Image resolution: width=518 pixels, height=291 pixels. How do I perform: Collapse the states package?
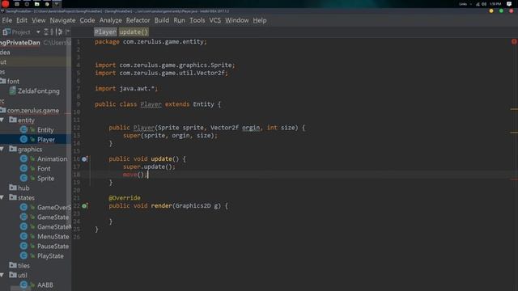tap(2, 197)
